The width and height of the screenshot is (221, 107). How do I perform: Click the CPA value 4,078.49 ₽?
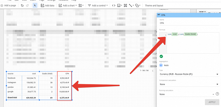click(x=64, y=83)
